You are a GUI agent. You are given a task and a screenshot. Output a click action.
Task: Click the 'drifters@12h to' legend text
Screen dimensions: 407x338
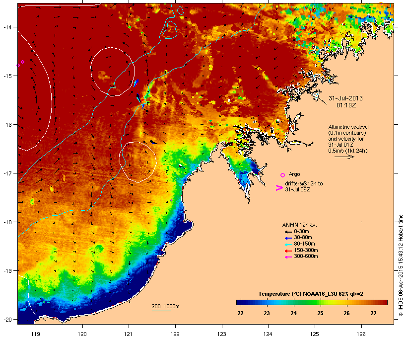pos(304,183)
